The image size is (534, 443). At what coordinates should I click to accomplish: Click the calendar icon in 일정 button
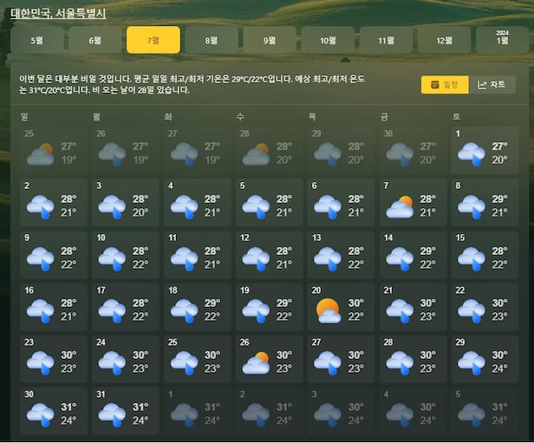435,85
